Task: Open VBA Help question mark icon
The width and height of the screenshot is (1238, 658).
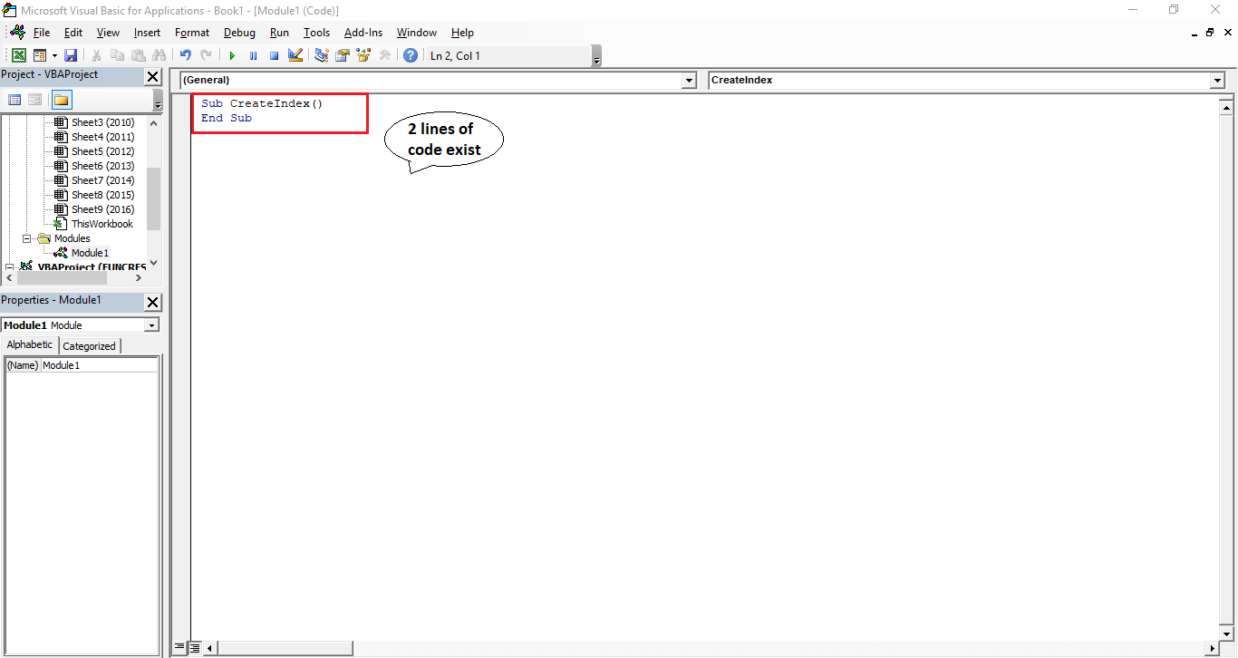Action: (x=411, y=55)
